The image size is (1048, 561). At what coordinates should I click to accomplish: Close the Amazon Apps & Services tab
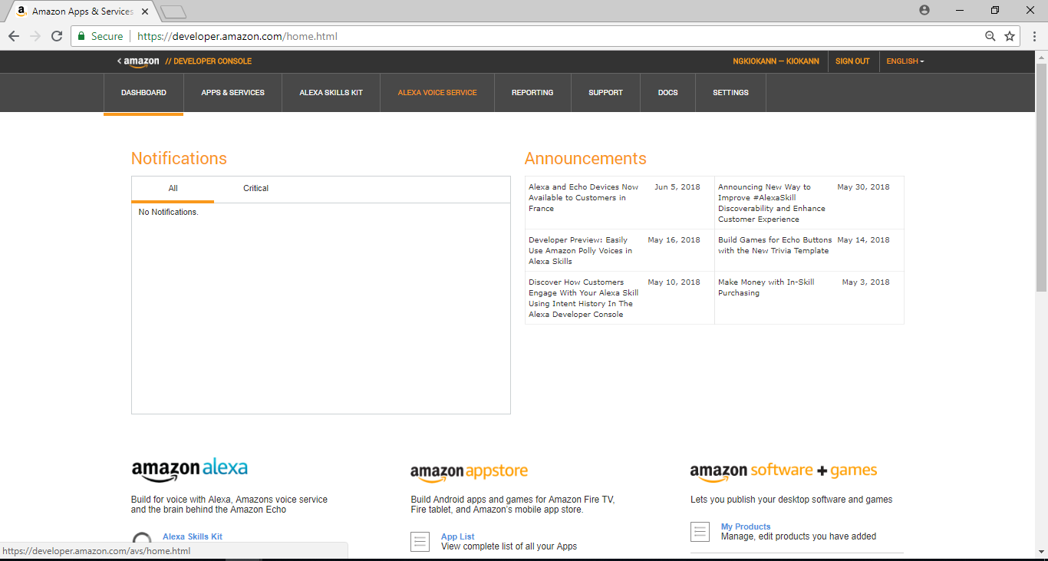click(x=145, y=12)
